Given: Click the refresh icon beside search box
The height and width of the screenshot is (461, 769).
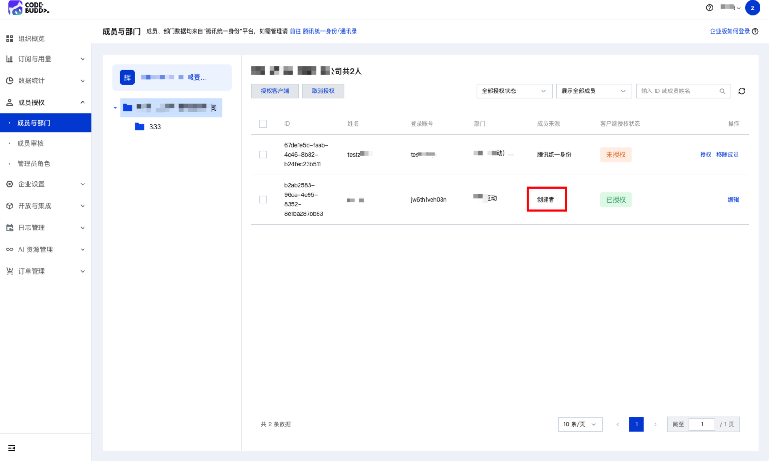Looking at the screenshot, I should click(741, 91).
